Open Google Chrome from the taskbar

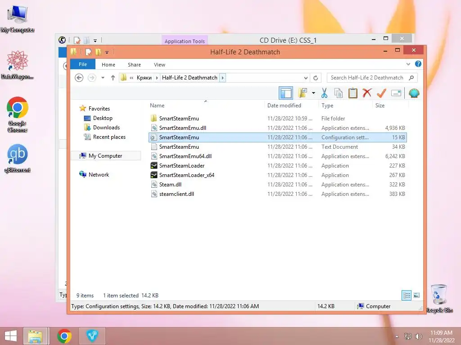coord(64,336)
